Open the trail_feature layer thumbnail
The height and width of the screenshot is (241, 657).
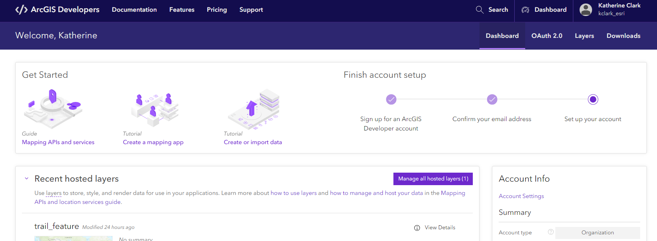point(73,238)
